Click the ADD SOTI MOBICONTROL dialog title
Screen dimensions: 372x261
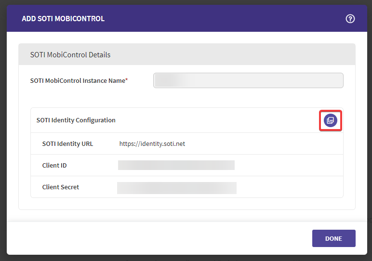coord(63,19)
